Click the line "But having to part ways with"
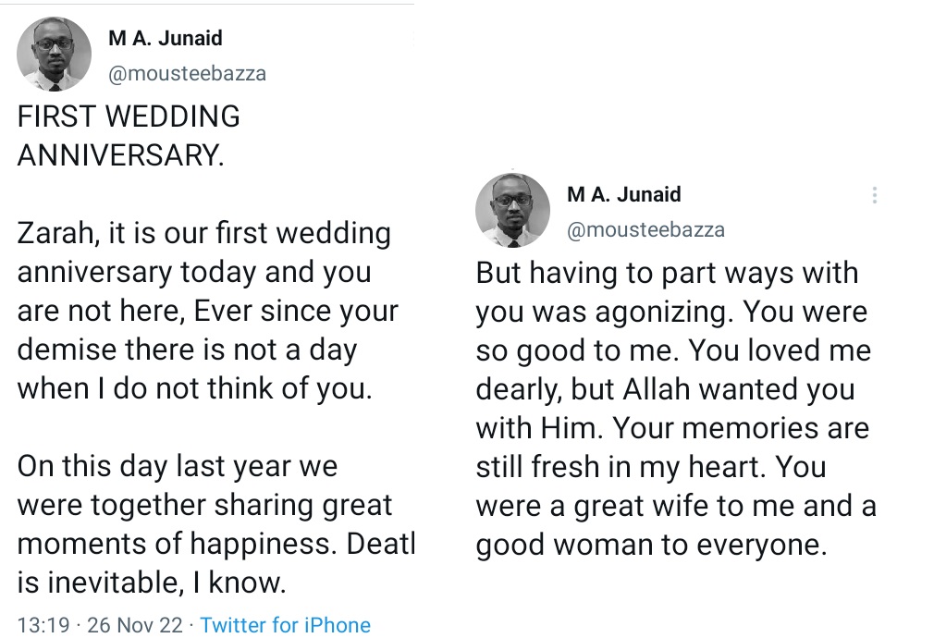This screenshot has width=934, height=638. (667, 273)
